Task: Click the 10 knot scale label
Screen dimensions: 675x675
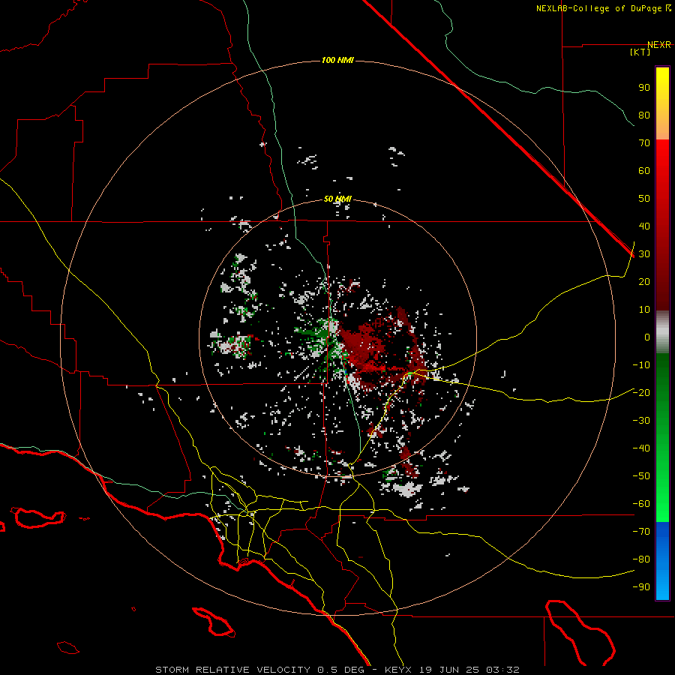Action: tap(644, 310)
